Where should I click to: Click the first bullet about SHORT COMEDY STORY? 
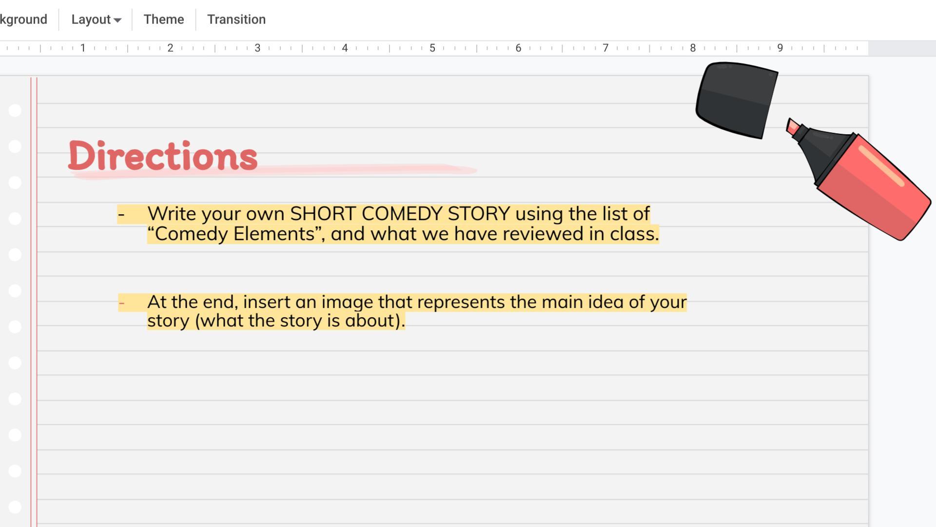click(399, 214)
